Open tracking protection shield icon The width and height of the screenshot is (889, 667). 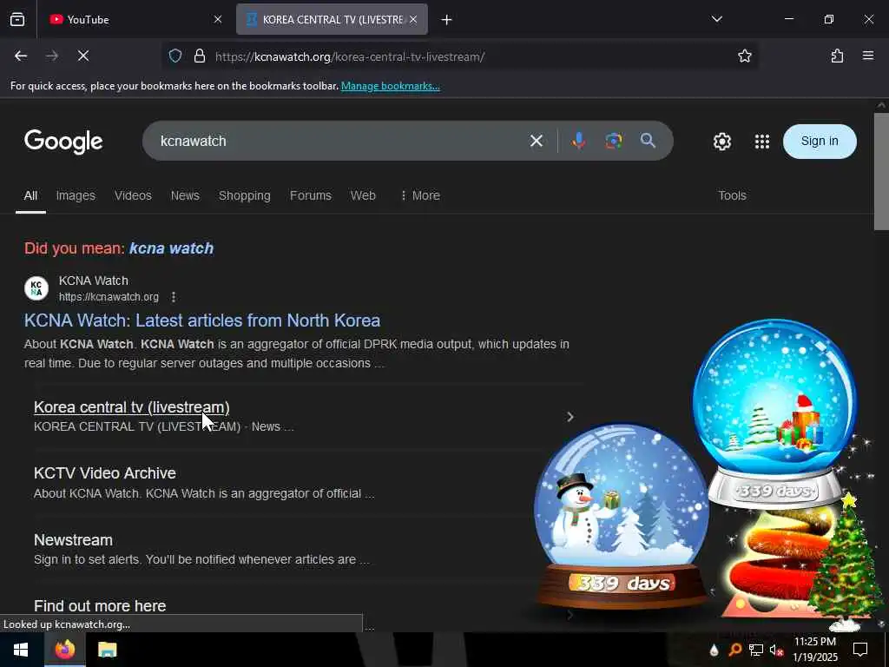point(175,56)
